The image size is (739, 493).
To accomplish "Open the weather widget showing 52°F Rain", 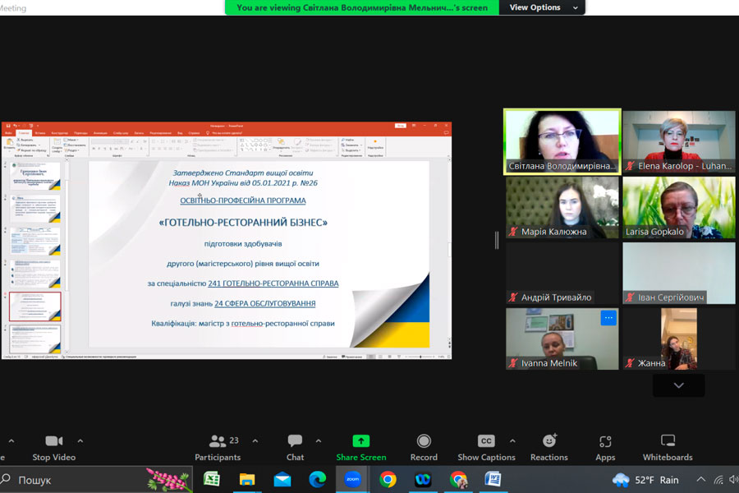I will point(646,480).
